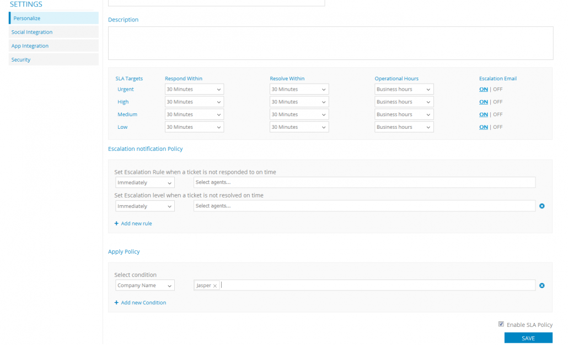Select agents for not-resolved escalation
Image resolution: width=568 pixels, height=345 pixels.
click(x=365, y=206)
